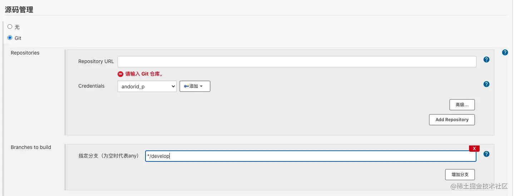Show help for the 指定分支 field
The image size is (514, 196).
(x=486, y=154)
